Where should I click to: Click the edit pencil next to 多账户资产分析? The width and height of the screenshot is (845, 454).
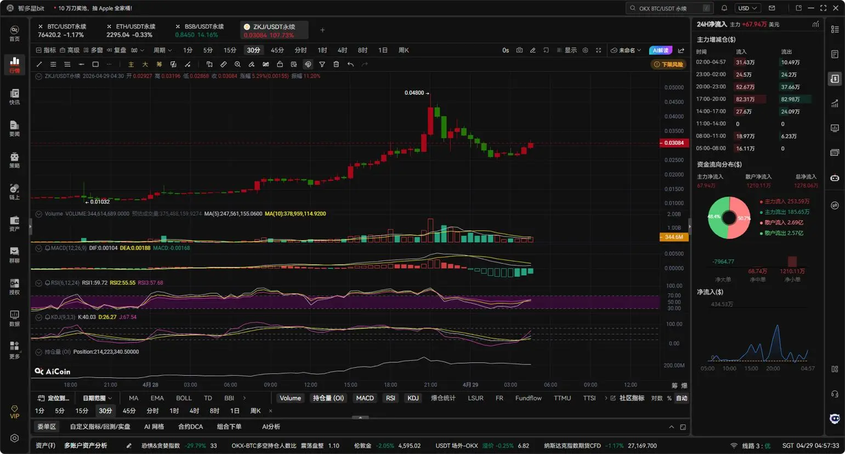click(129, 446)
